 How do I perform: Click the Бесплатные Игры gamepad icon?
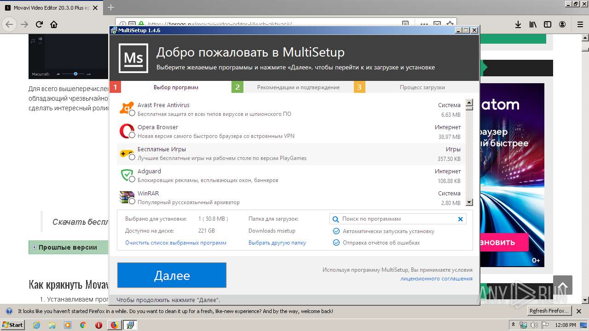[127, 153]
